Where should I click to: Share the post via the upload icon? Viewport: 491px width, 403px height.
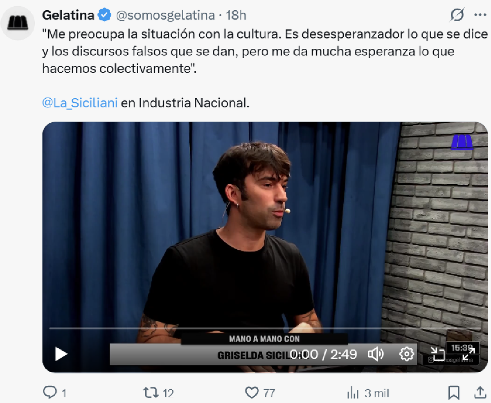[x=480, y=392]
